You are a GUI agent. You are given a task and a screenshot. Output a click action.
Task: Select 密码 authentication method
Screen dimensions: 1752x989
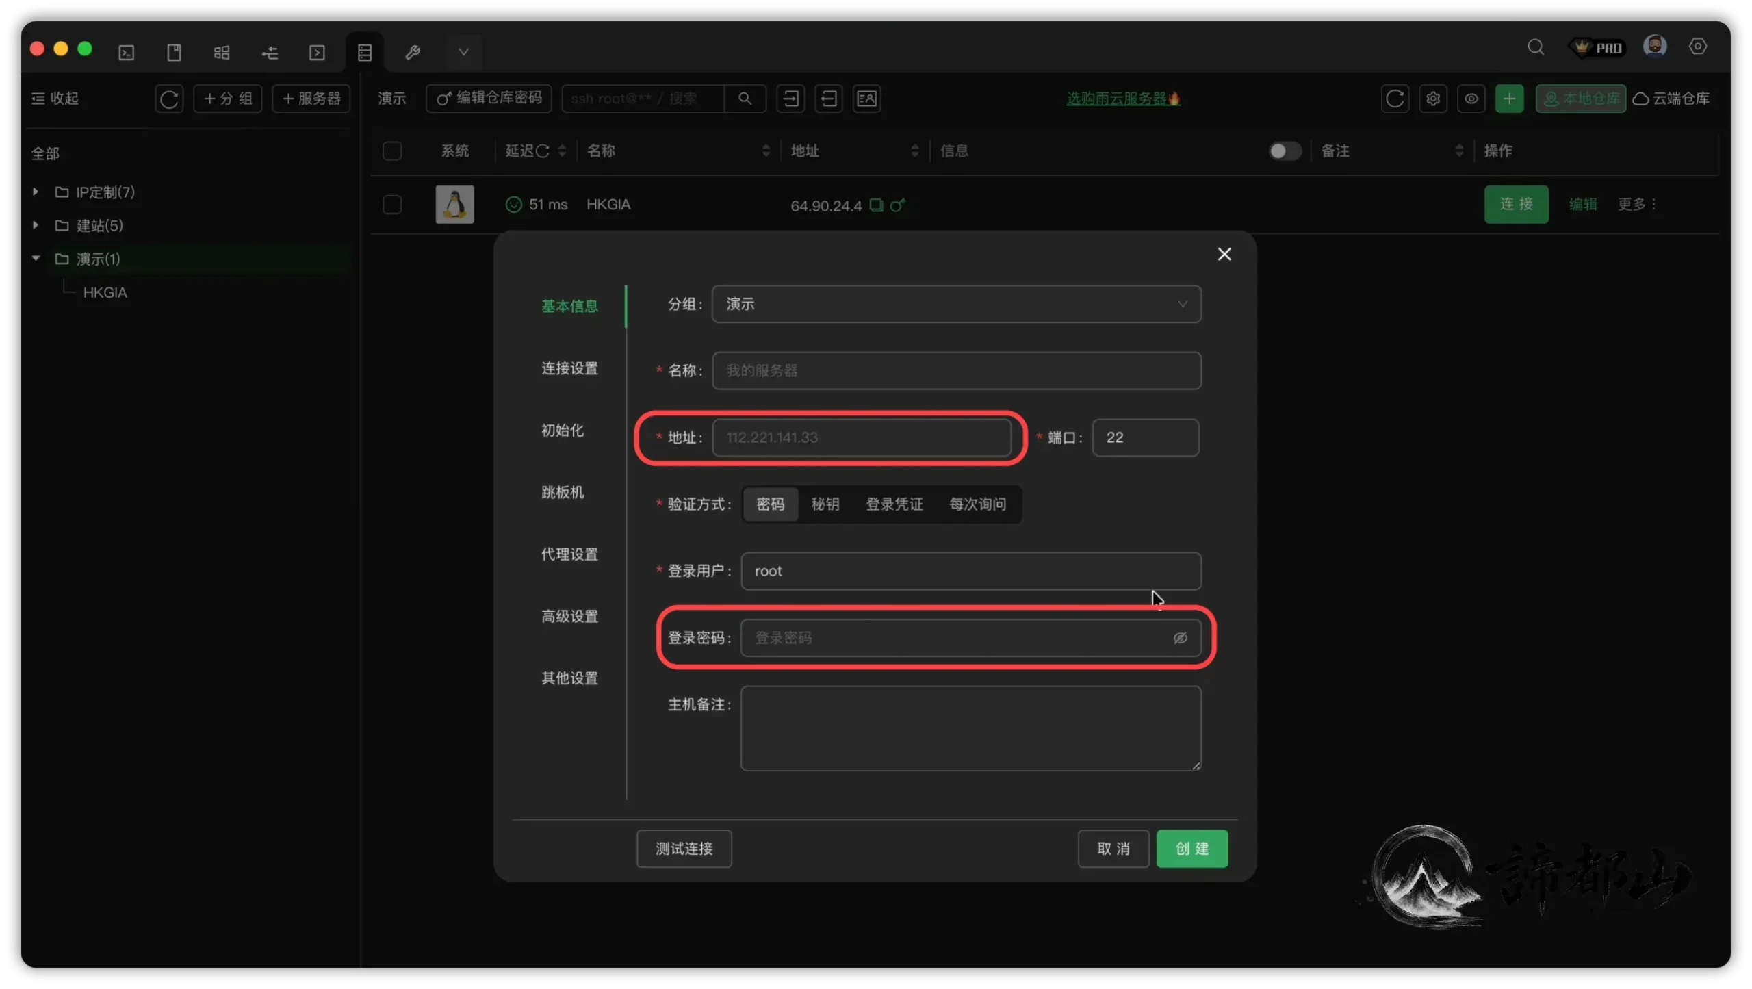coord(770,504)
